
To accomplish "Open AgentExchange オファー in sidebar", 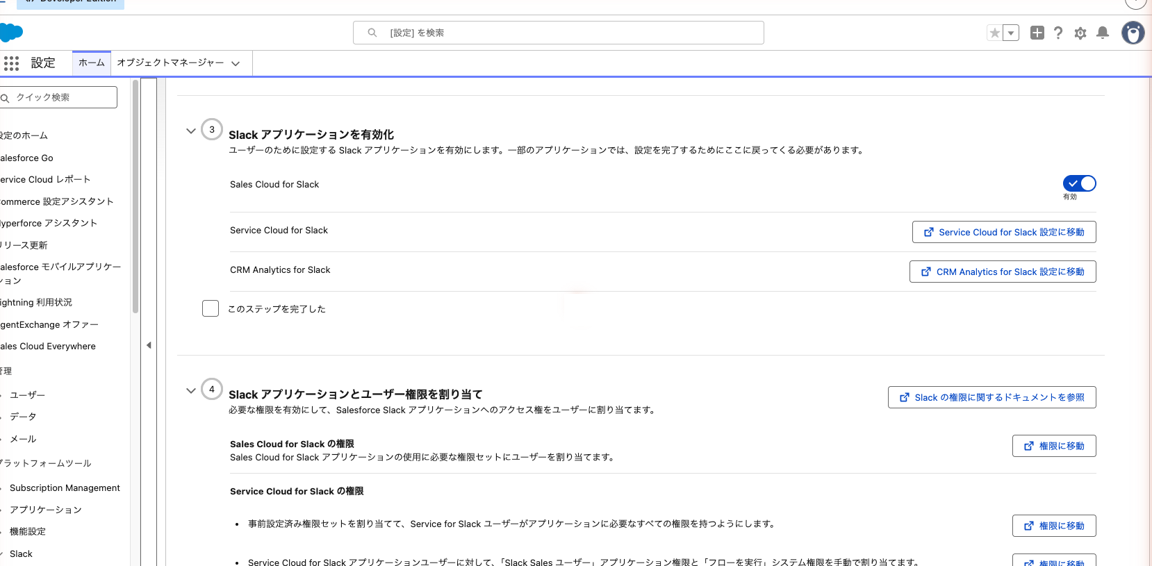I will click(49, 324).
